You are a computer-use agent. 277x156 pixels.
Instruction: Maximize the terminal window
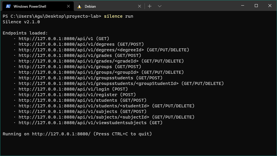(256, 6)
